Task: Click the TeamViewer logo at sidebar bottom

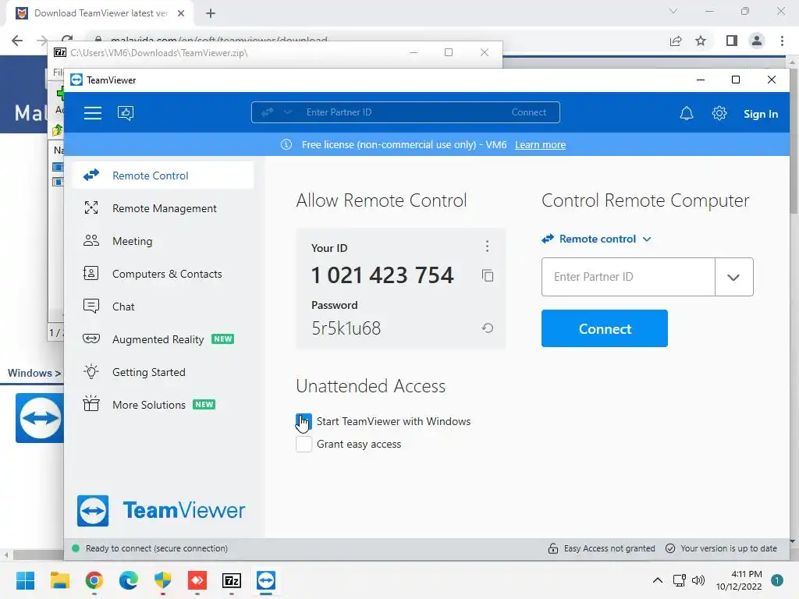Action: (x=161, y=510)
